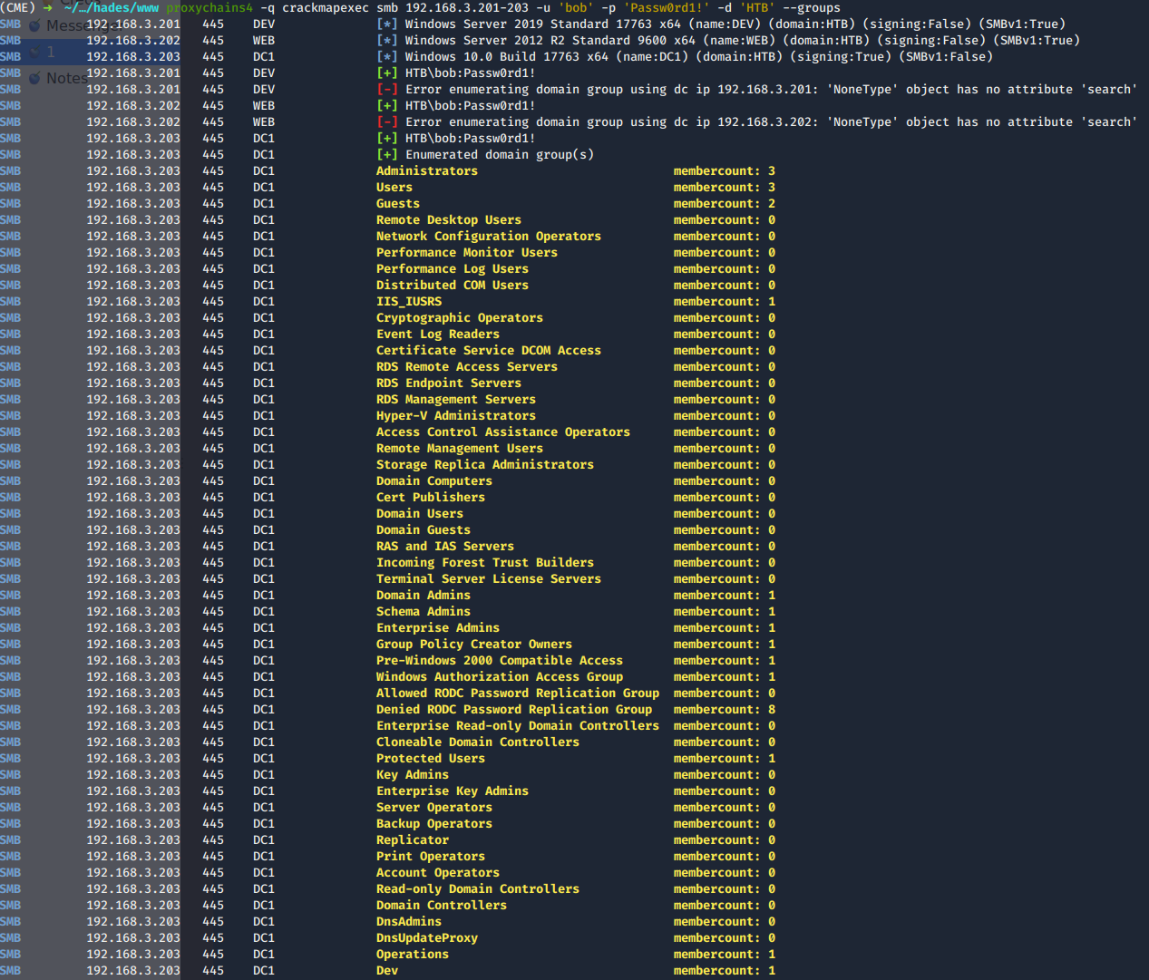This screenshot has width=1149, height=980.
Task: Select the highlighted node named 1
Action: [51, 53]
